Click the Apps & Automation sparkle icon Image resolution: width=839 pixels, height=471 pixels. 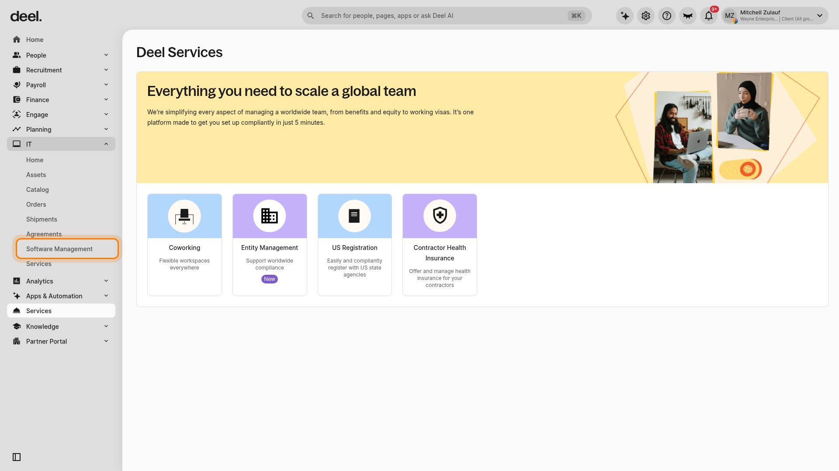17,296
